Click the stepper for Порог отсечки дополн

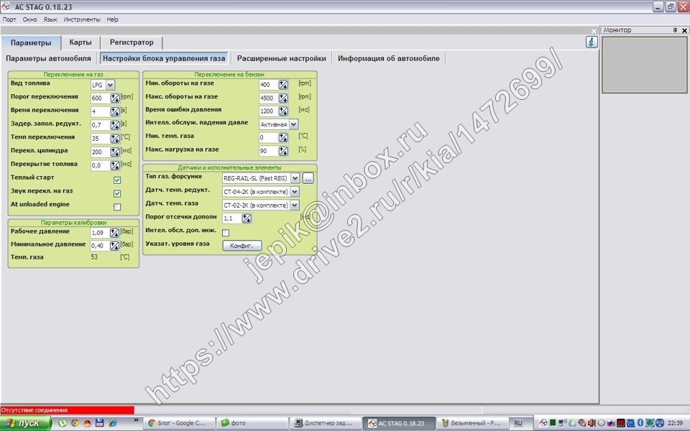[247, 218]
